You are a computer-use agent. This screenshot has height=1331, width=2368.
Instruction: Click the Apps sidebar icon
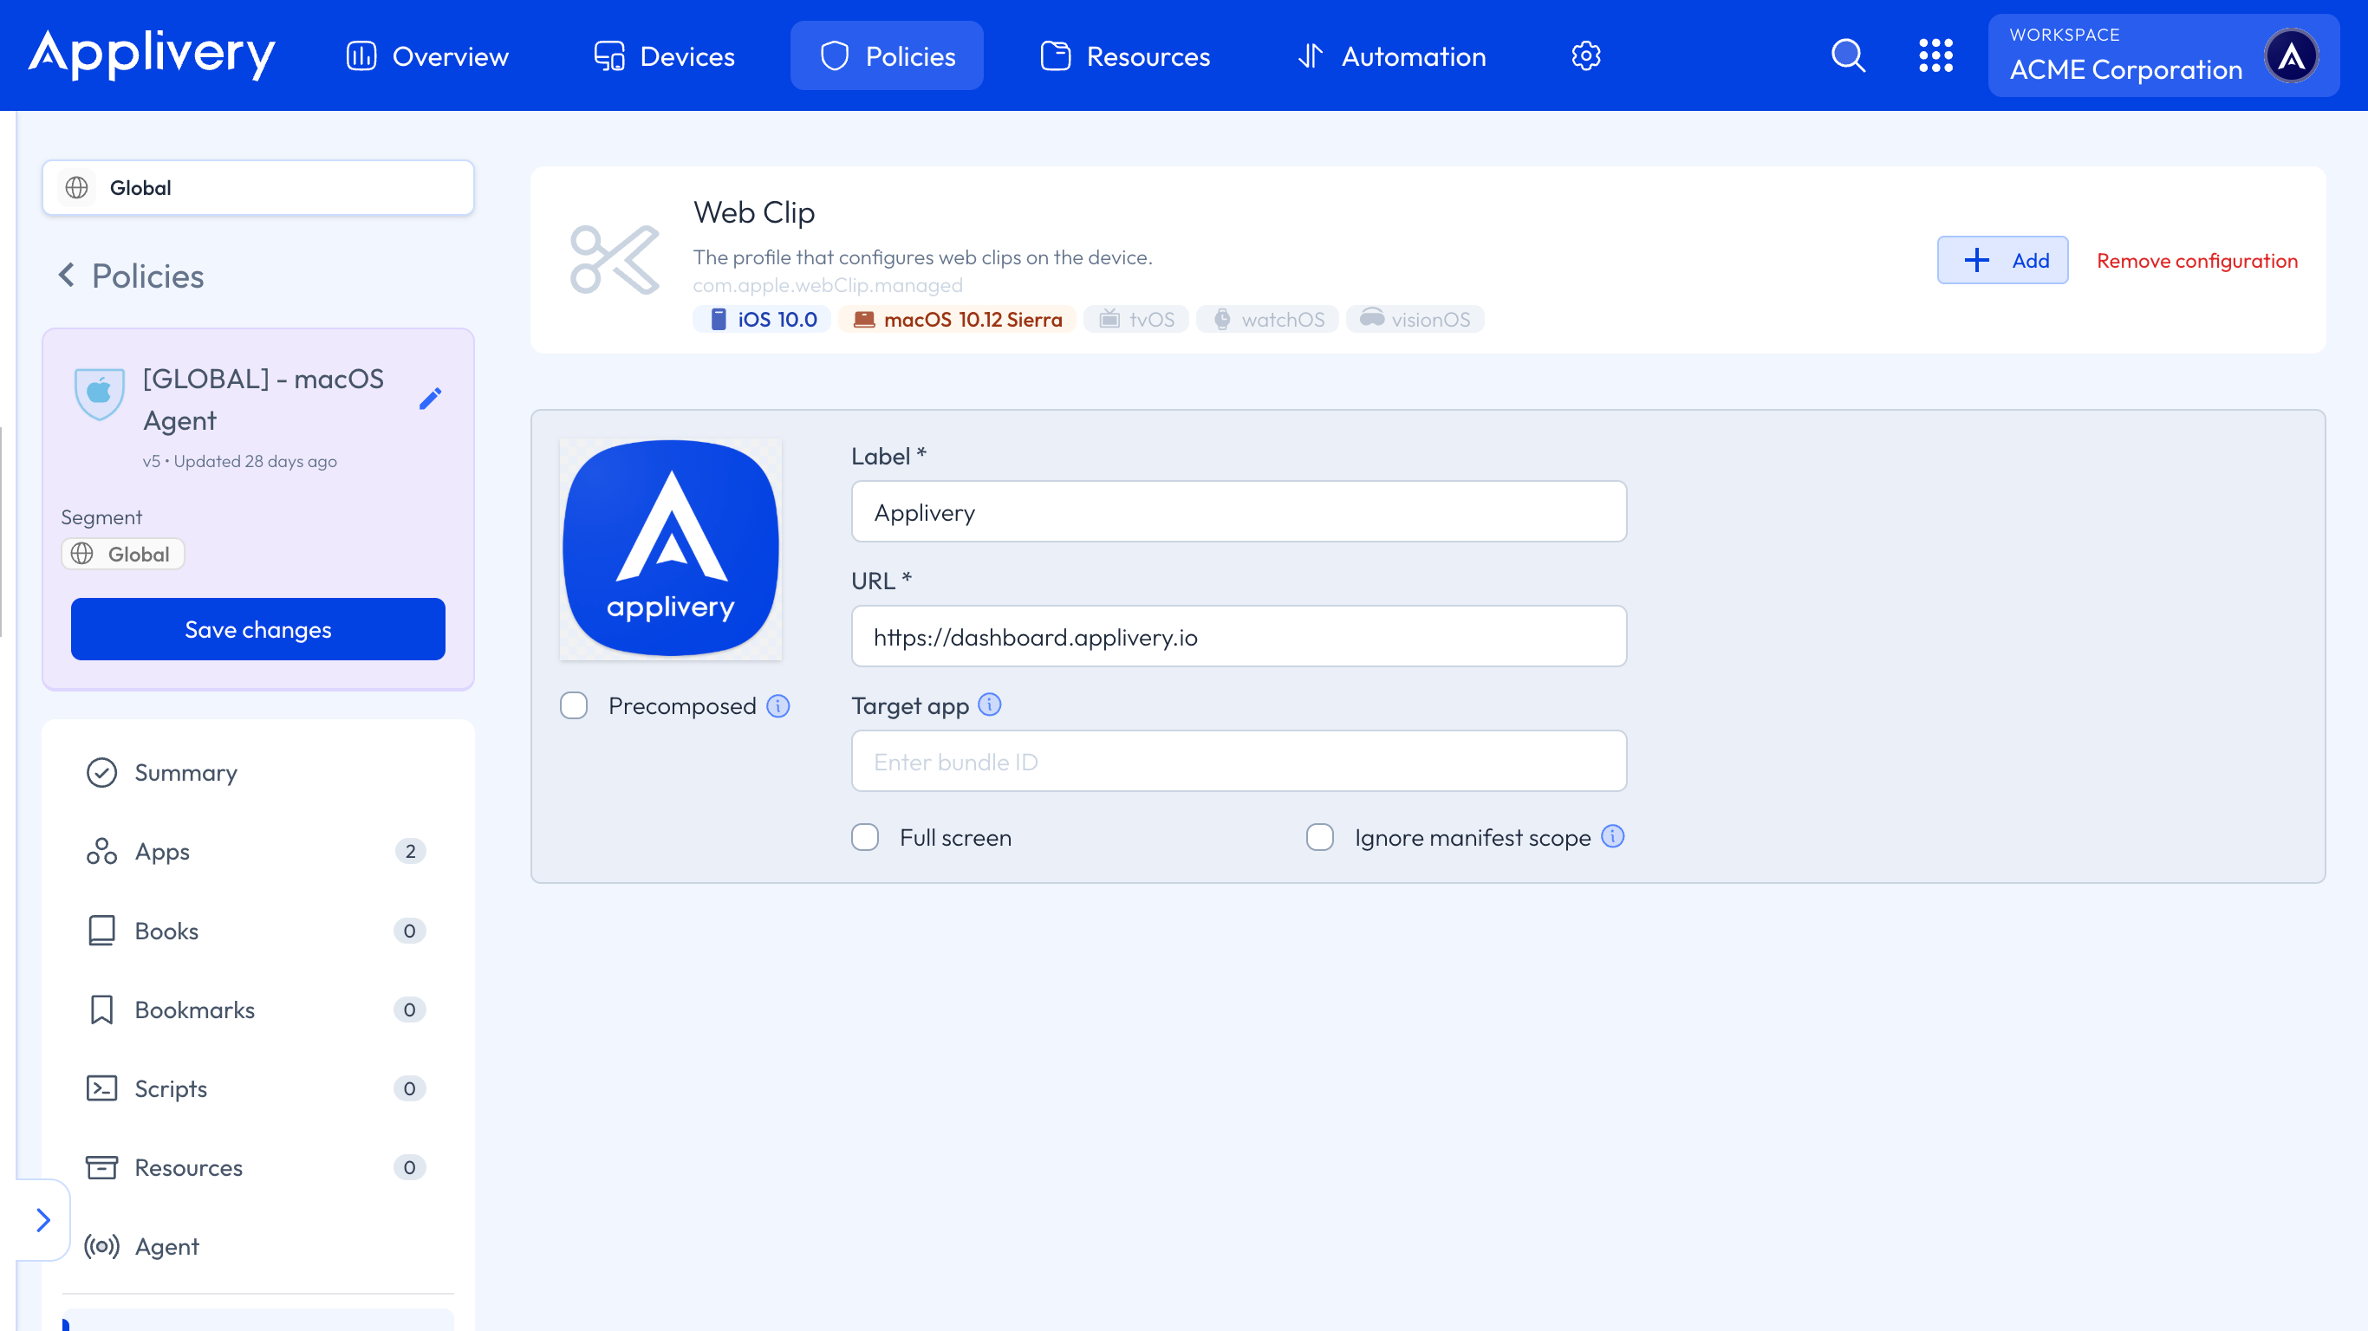(101, 851)
